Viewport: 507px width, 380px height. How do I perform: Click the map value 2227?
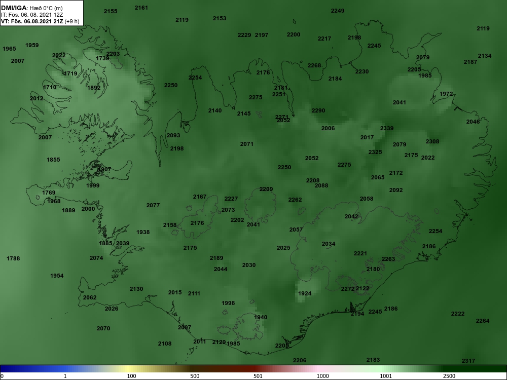(231, 199)
